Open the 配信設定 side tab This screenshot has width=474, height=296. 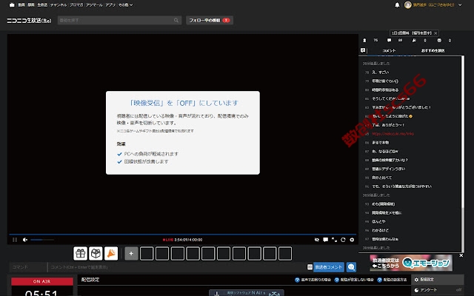pyautogui.click(x=438, y=280)
